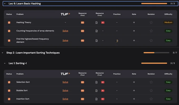Open Solve link for Selection Sort
The height and width of the screenshot is (105, 179).
pyautogui.click(x=65, y=82)
